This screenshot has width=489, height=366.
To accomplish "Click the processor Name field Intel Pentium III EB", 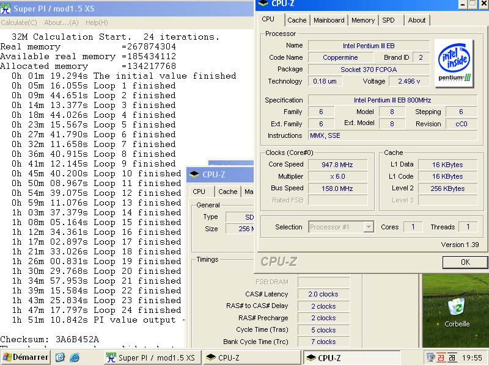I will tap(369, 46).
